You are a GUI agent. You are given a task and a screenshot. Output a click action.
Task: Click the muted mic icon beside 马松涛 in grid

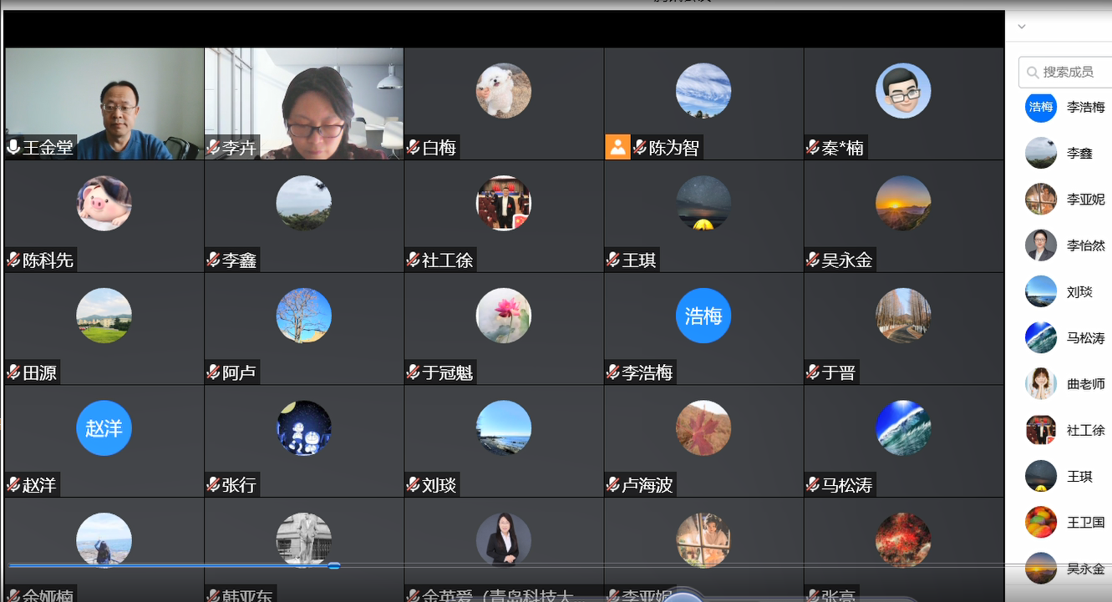813,485
